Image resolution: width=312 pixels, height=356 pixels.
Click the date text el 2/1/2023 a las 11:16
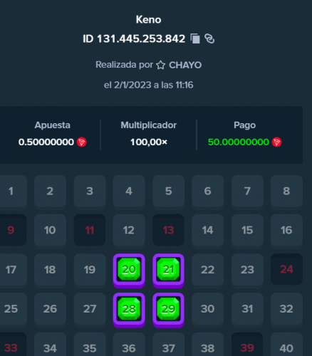(x=149, y=85)
